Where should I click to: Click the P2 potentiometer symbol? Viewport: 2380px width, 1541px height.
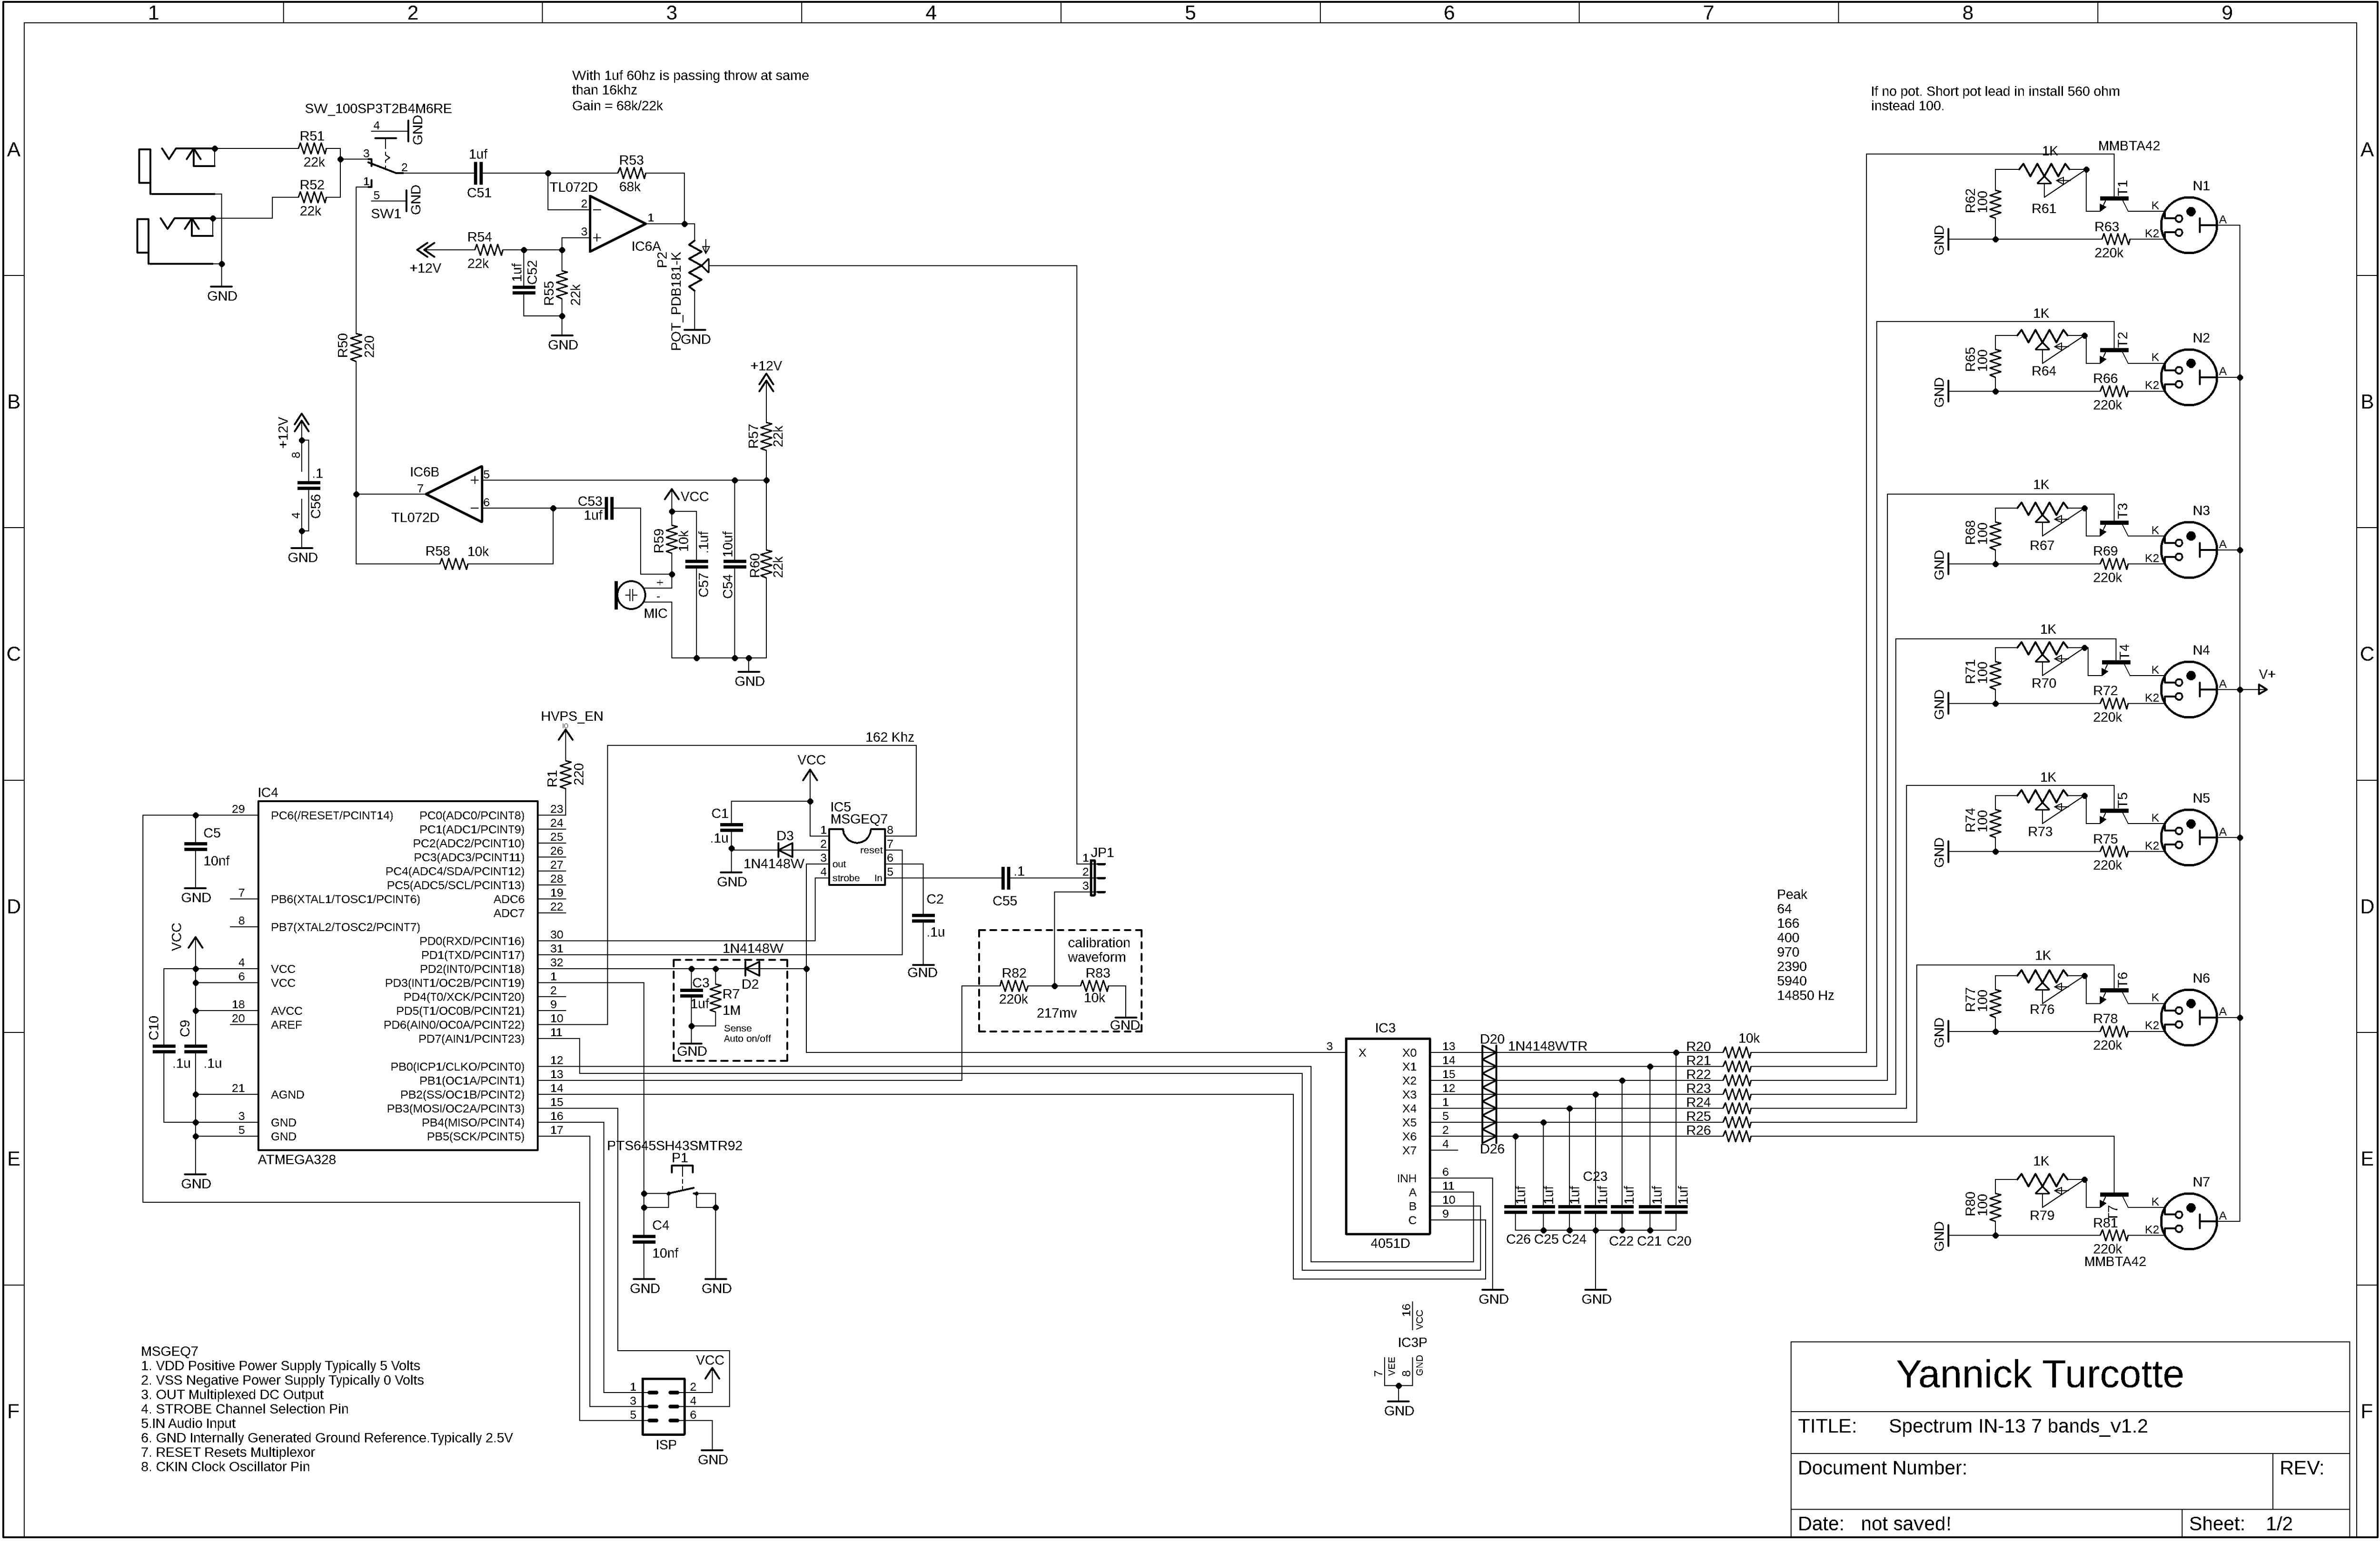point(698,265)
